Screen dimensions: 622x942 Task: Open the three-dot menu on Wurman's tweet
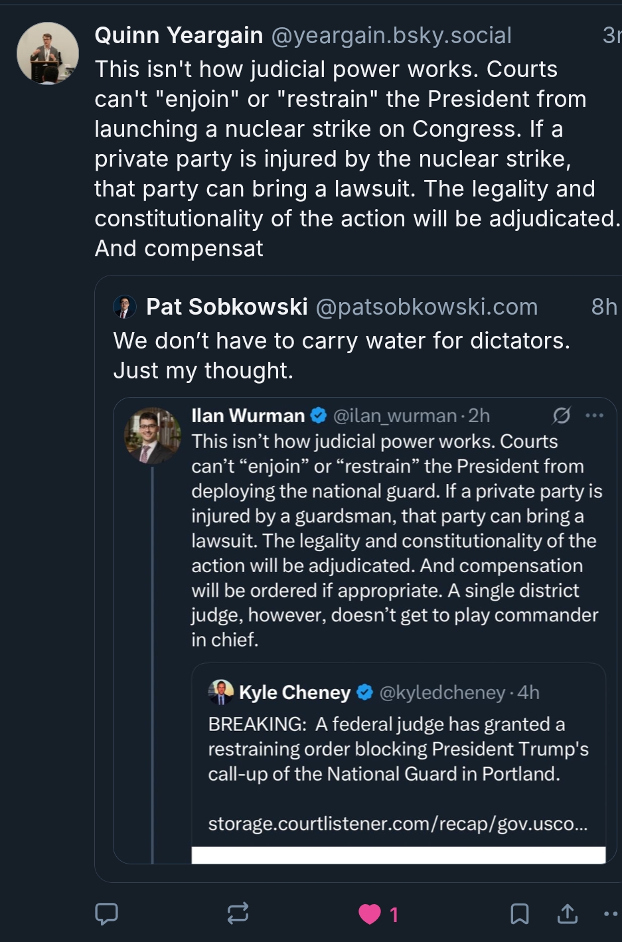click(x=594, y=416)
